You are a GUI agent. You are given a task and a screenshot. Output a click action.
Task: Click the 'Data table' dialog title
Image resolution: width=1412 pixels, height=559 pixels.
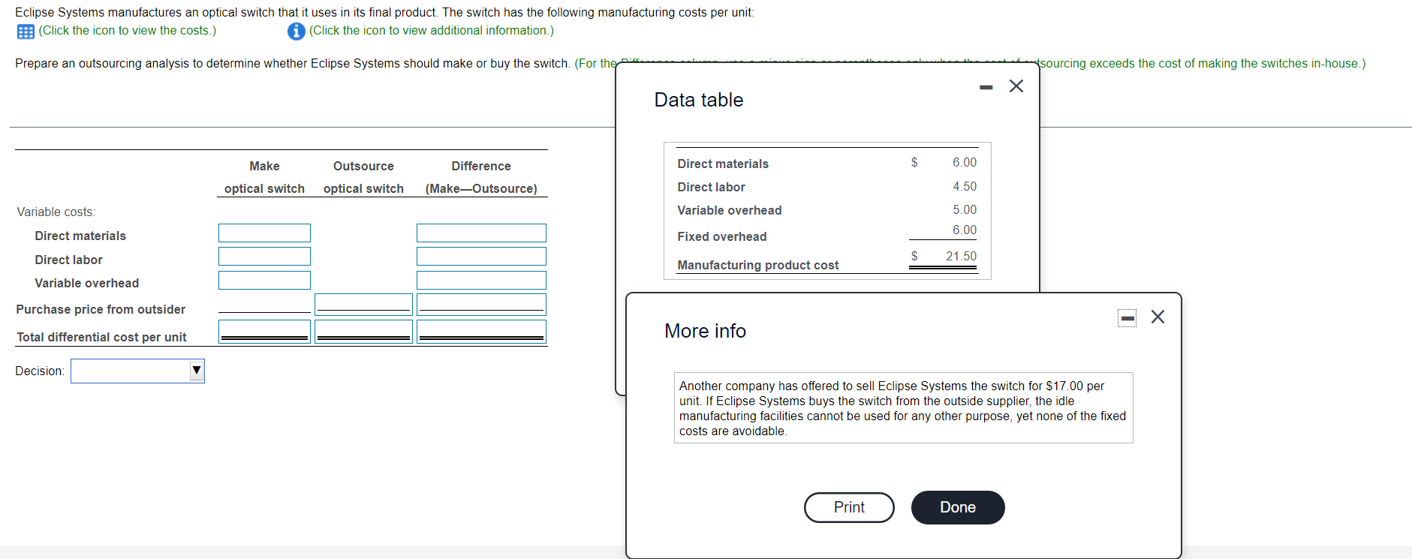coord(699,100)
